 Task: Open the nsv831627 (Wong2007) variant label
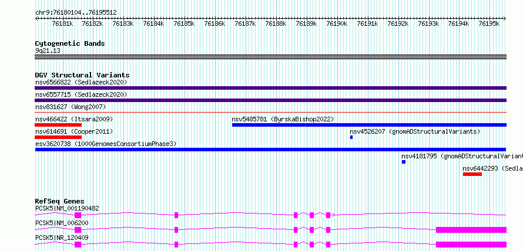(71, 107)
